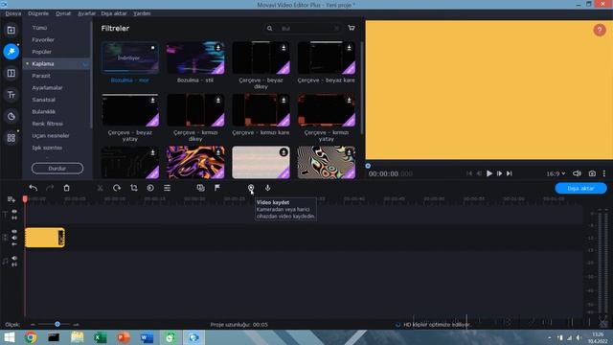Open the Clip properties sliders icon
The height and width of the screenshot is (345, 613).
coord(167,188)
